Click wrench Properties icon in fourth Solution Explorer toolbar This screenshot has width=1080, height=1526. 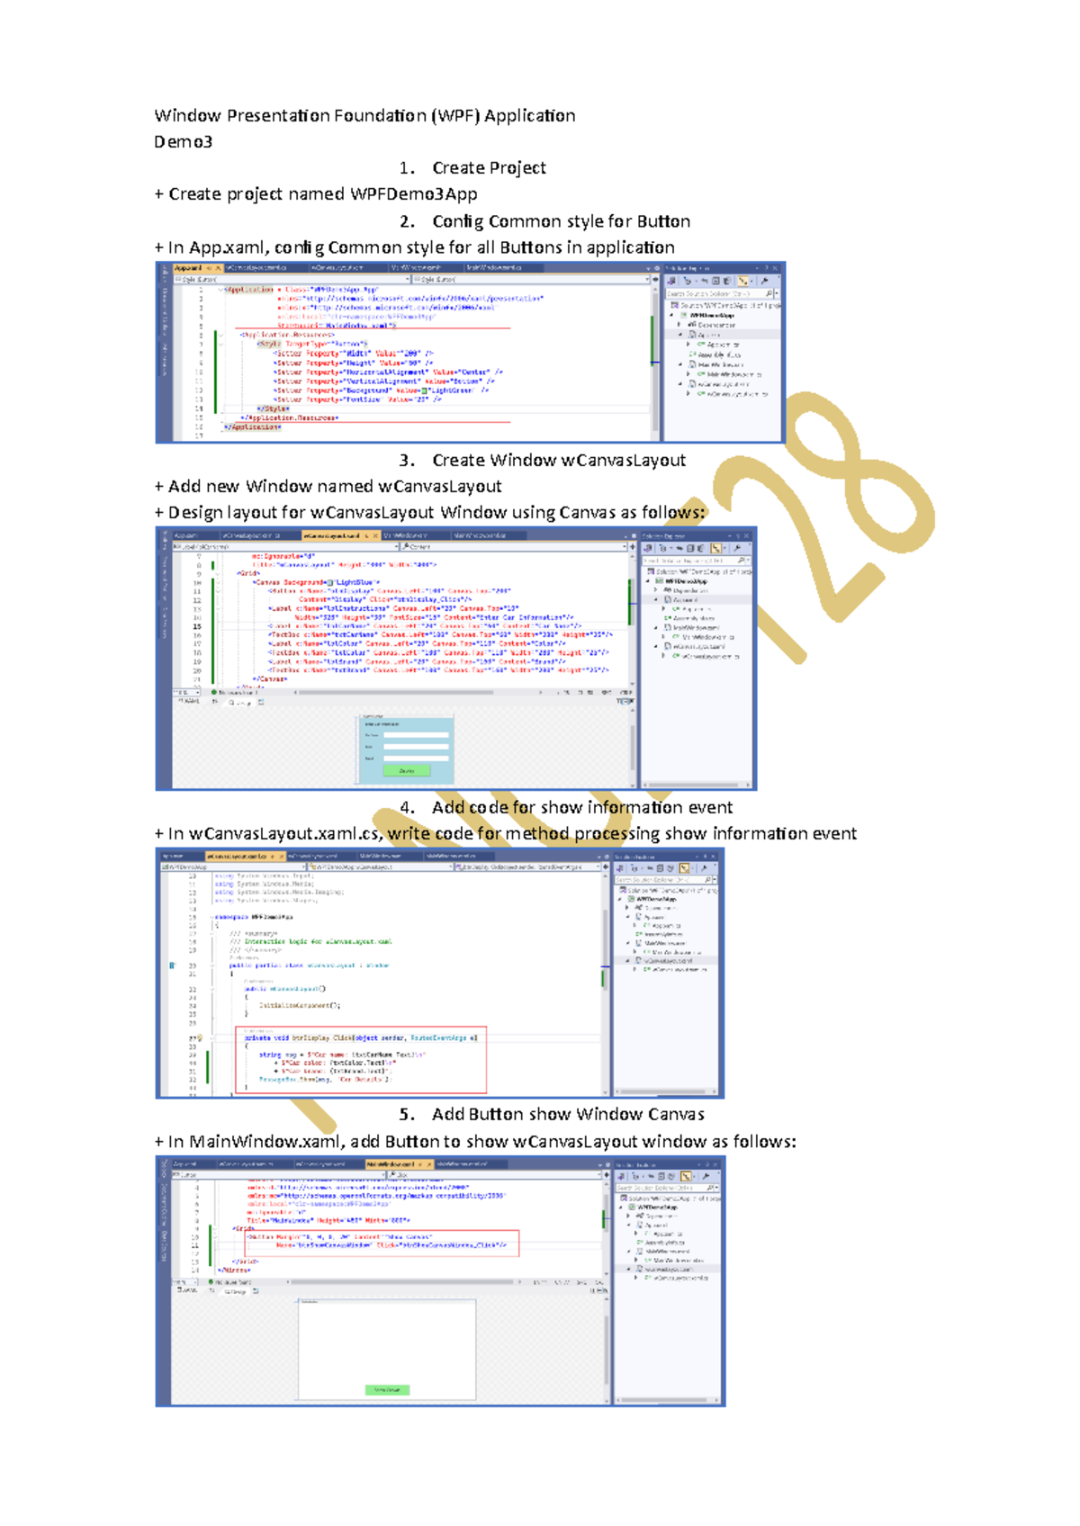tap(706, 1176)
